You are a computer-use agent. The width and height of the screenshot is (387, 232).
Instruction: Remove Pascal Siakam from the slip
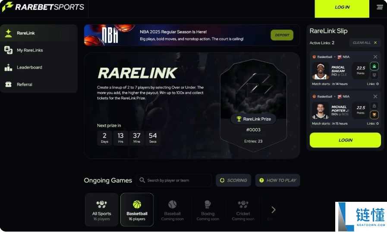point(375,57)
